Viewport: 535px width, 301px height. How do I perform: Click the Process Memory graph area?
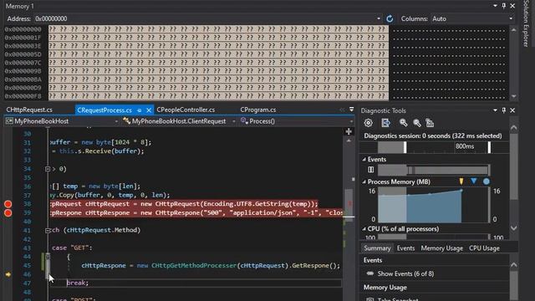(x=433, y=205)
